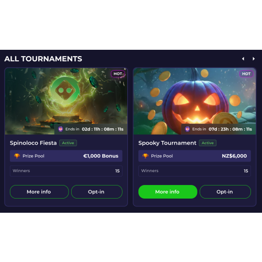Click Active status tag on Spooky Tournament

coord(208,143)
